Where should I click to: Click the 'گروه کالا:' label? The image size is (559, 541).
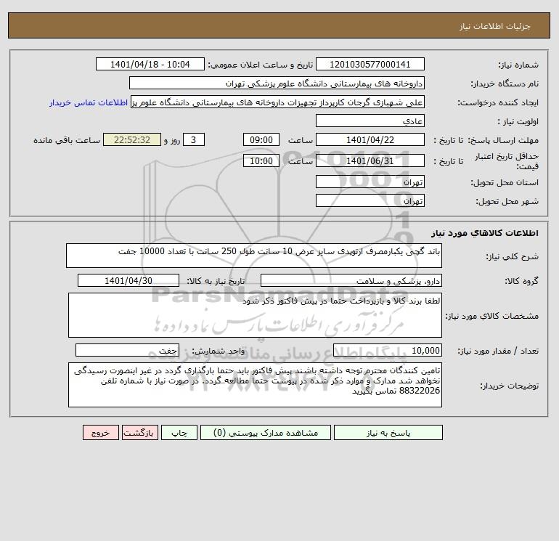pos(521,281)
